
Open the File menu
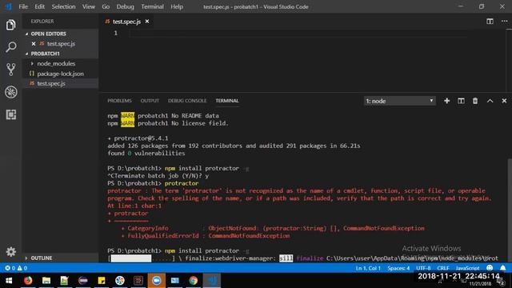click(23, 6)
